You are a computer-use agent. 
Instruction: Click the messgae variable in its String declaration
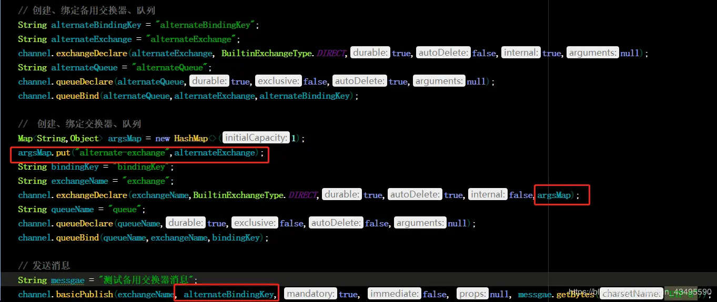pos(68,280)
